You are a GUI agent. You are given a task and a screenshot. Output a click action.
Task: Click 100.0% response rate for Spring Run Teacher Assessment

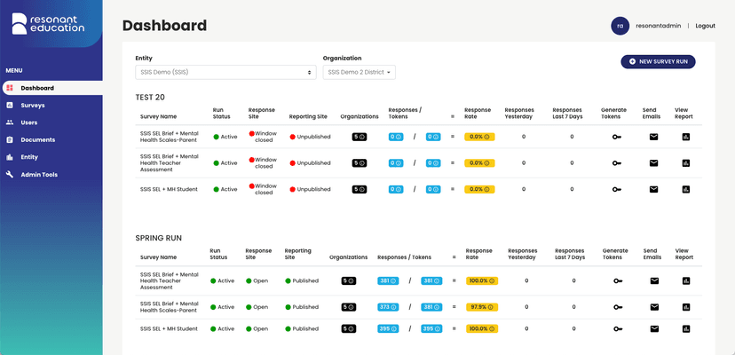(482, 281)
